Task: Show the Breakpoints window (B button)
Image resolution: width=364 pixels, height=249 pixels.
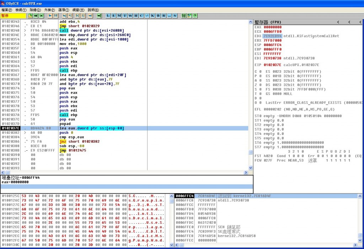Action: tap(159, 16)
